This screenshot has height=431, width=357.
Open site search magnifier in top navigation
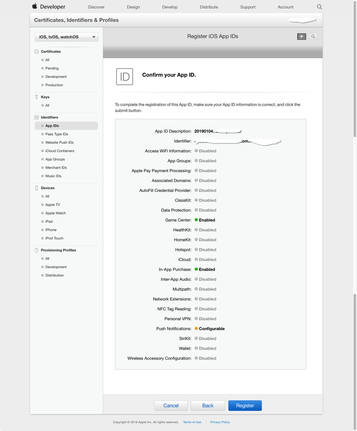[x=319, y=7]
